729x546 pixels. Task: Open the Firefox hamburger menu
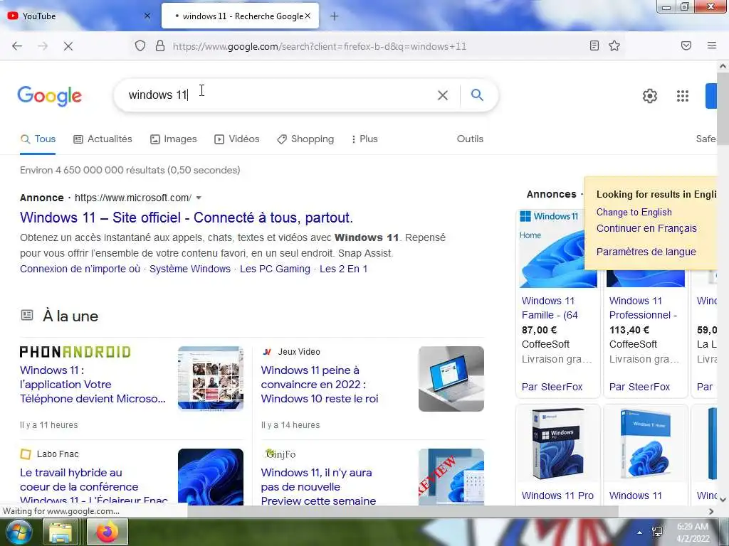pos(712,45)
